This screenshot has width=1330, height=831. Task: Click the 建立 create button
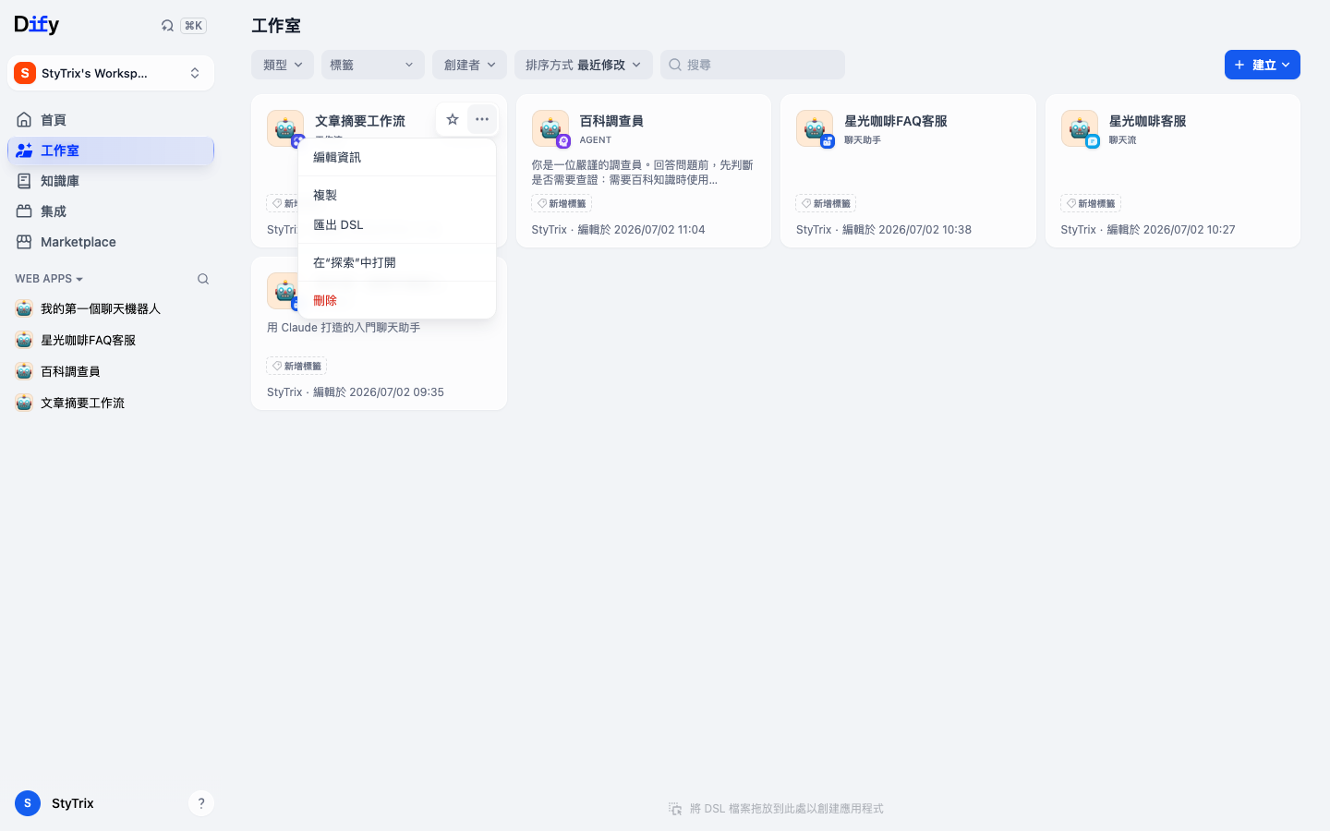(x=1263, y=65)
